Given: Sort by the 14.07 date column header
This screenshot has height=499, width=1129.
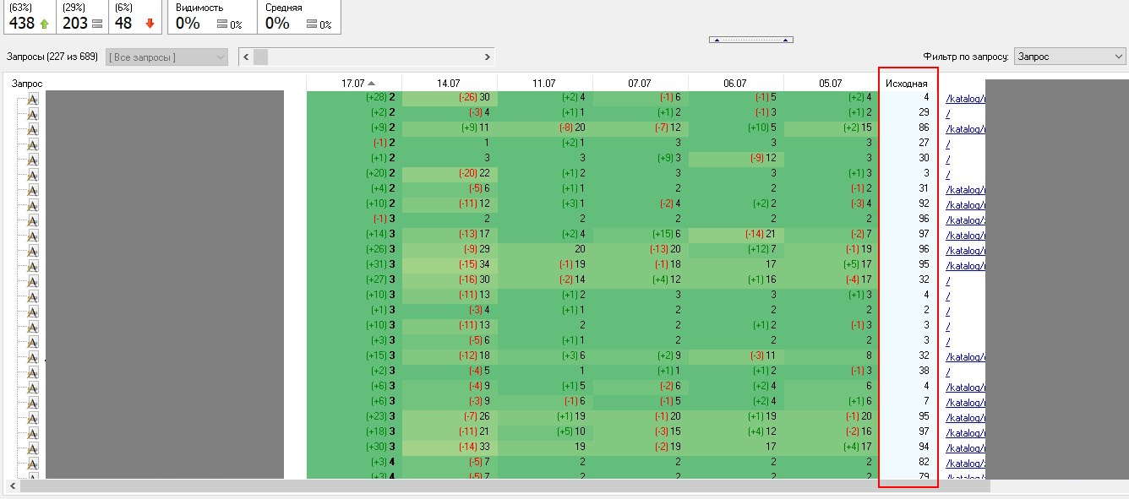Looking at the screenshot, I should [449, 83].
